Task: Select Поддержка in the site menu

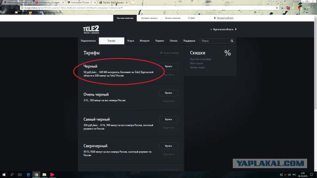Action: click(x=189, y=41)
